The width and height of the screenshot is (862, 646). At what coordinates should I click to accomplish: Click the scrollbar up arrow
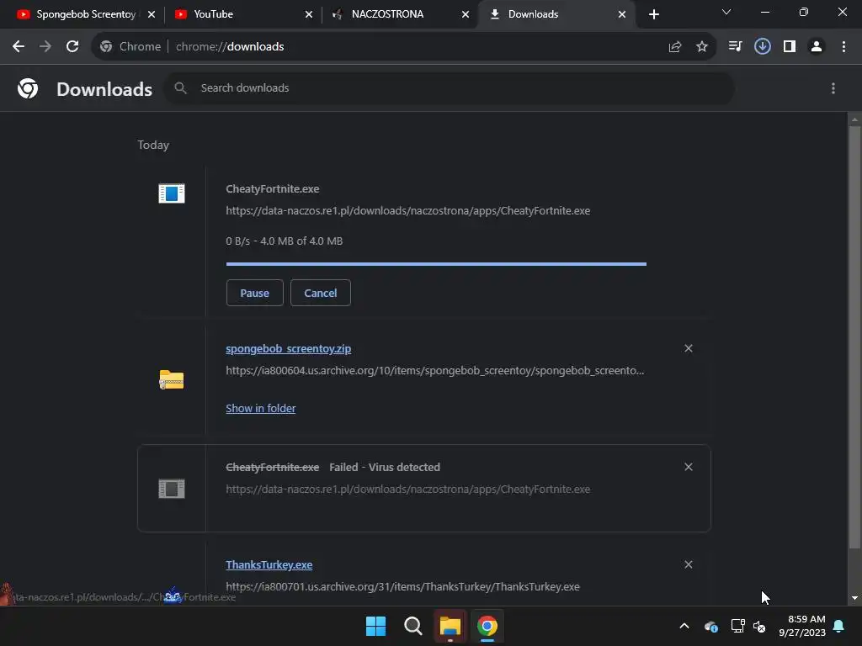point(854,119)
